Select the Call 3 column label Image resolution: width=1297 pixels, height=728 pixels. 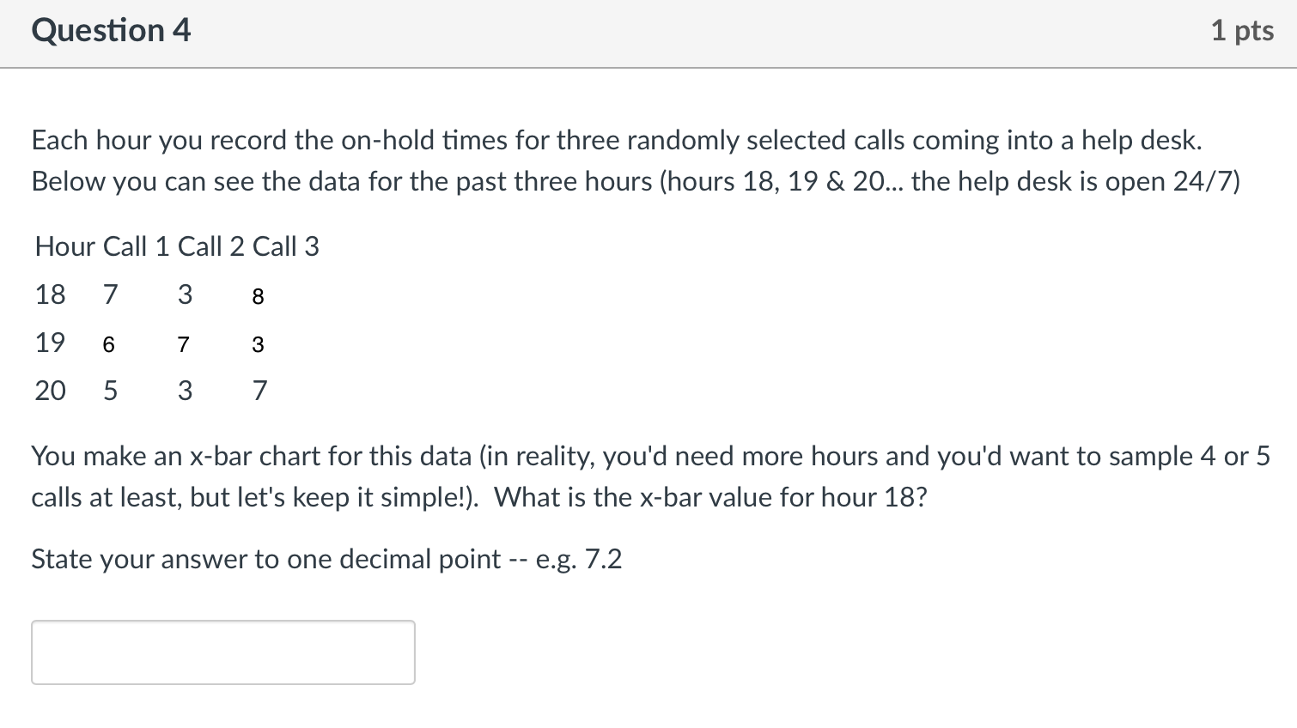(289, 246)
